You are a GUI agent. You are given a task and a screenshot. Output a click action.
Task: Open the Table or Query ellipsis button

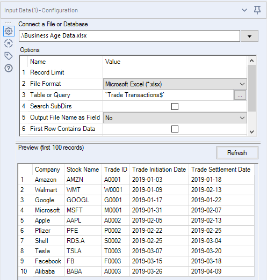tap(240, 95)
